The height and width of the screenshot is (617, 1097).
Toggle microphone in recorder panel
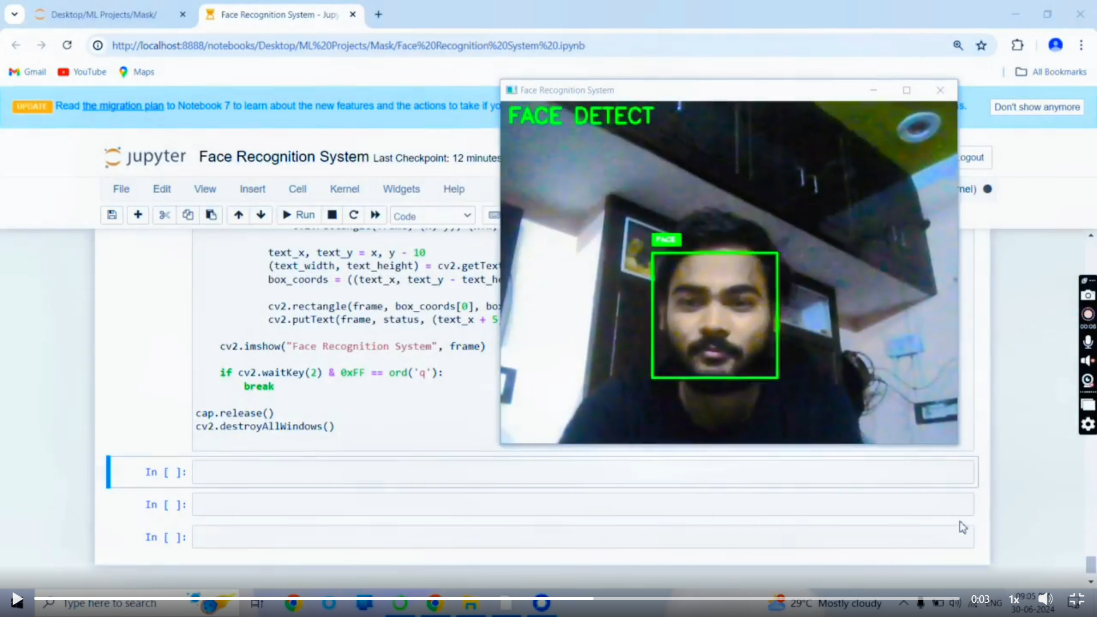click(1088, 342)
